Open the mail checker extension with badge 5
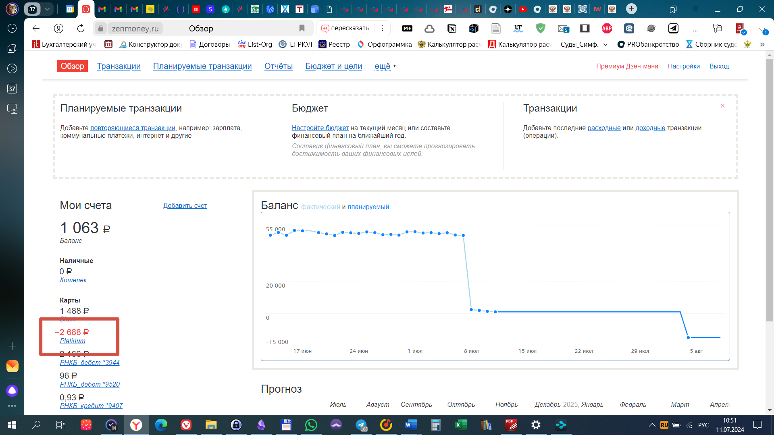 click(563, 29)
